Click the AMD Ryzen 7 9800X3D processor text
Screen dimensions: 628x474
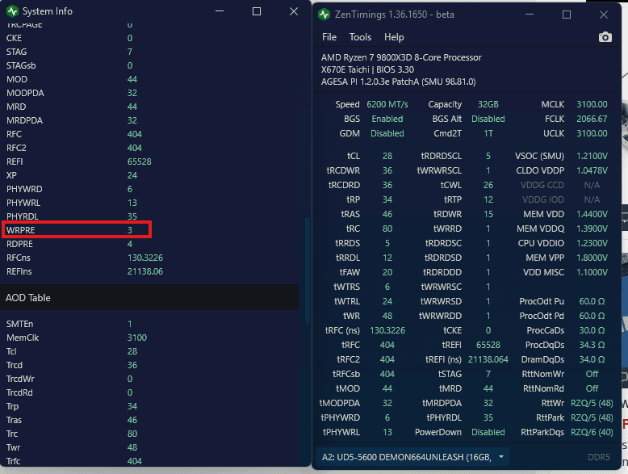pos(401,57)
